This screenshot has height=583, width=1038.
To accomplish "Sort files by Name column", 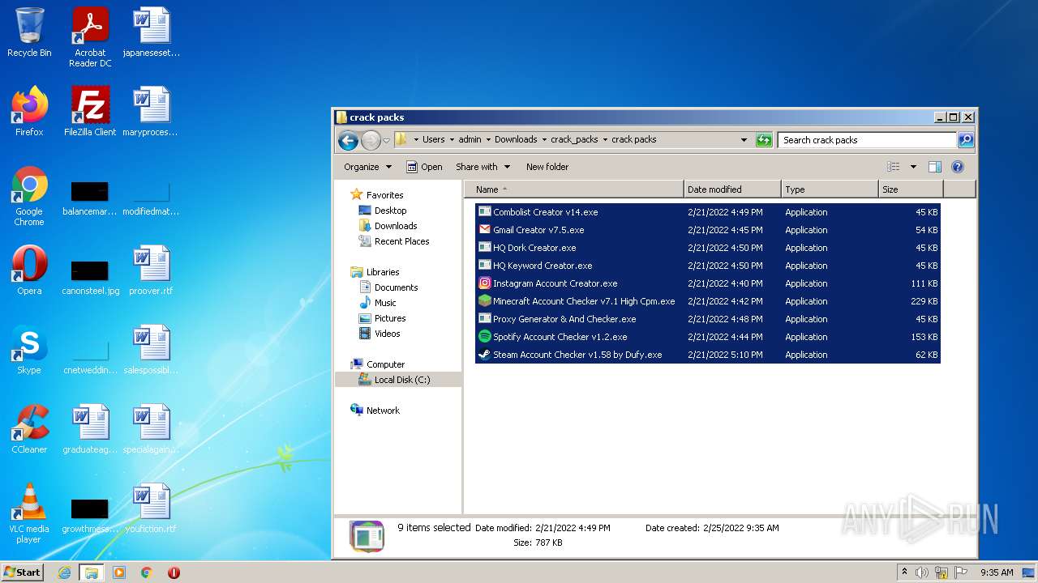I will pos(574,189).
